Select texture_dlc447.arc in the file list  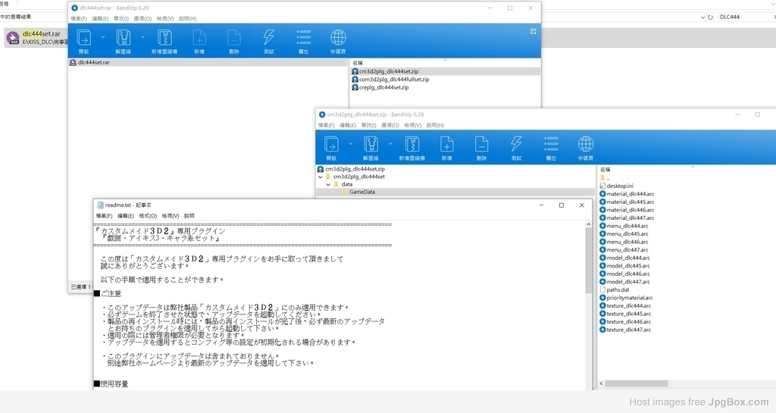[625, 330]
